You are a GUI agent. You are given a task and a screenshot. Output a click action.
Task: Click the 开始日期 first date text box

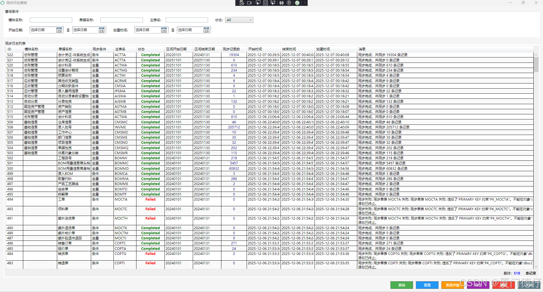click(43, 30)
